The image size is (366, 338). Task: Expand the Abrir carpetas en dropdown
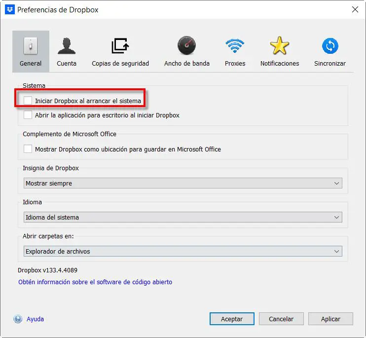[183, 251]
